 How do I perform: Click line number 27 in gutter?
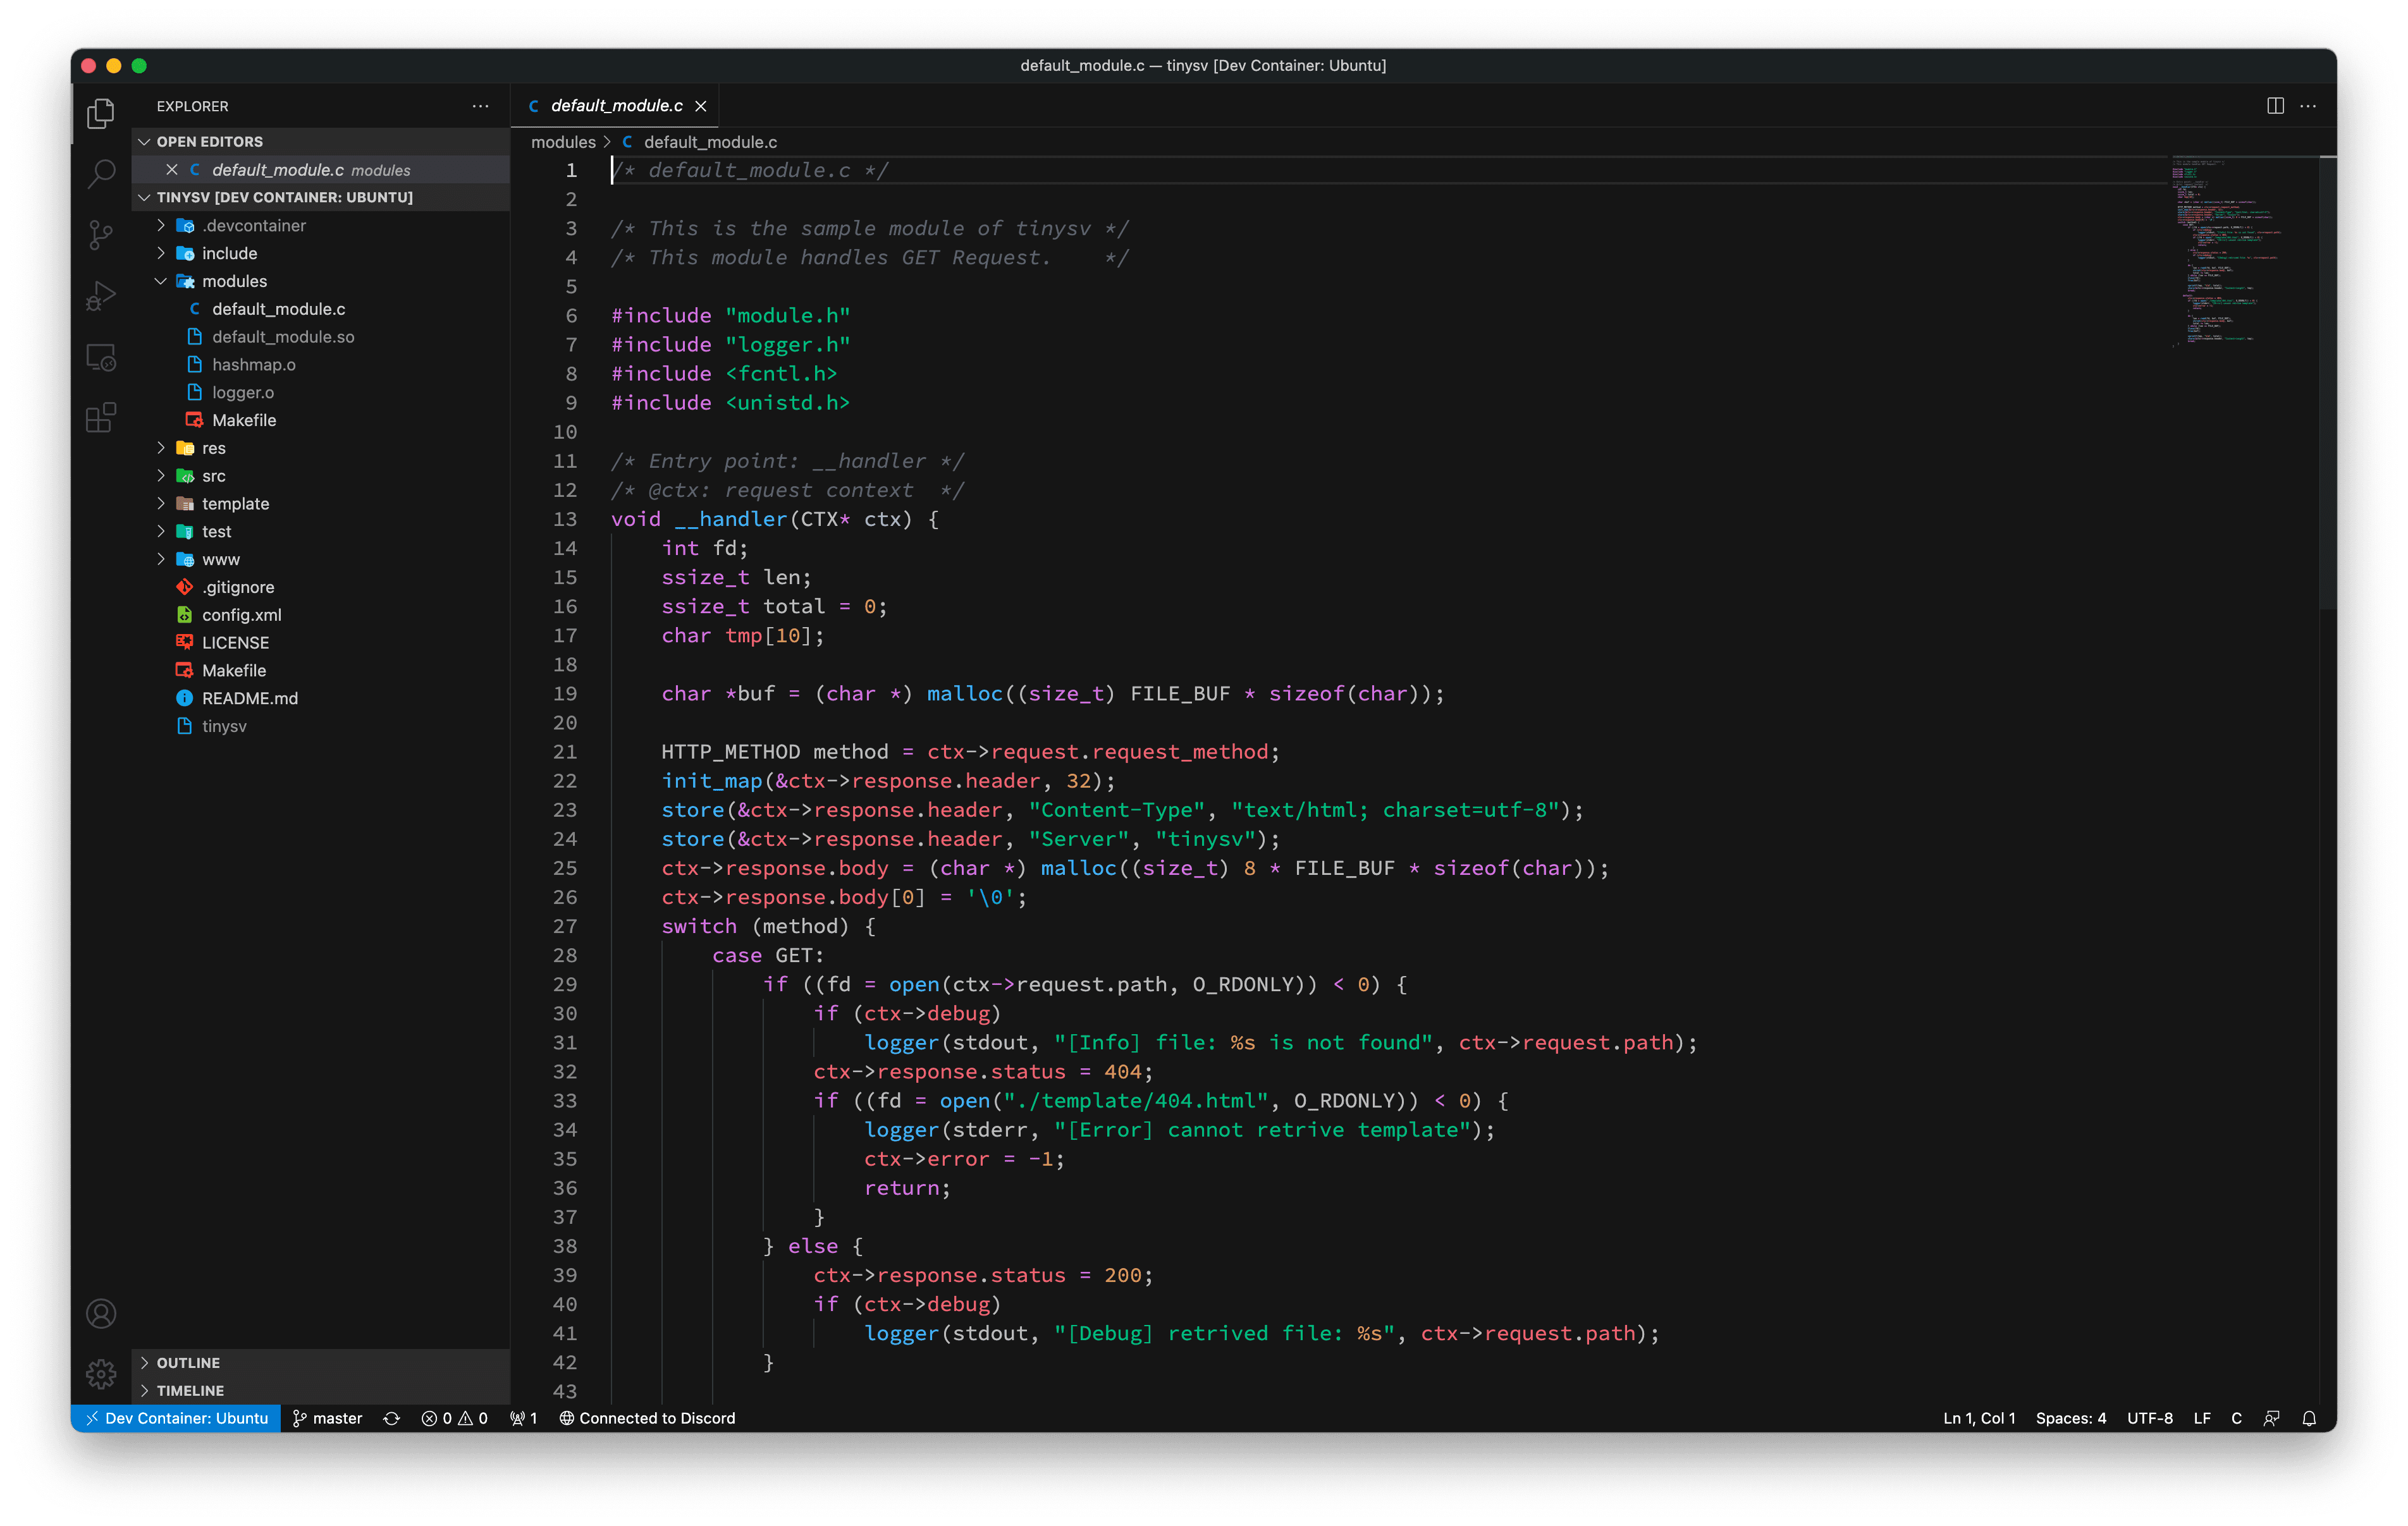point(565,926)
